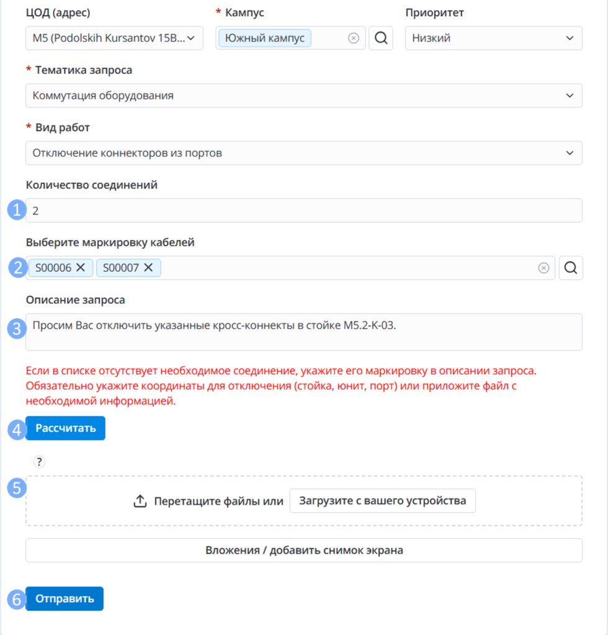This screenshot has height=635, width=608.
Task: Focus the Количество соединений input field
Action: (304, 211)
